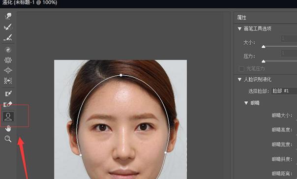
Task: Click the 大小 brush size slider handle
Action: point(263,47)
